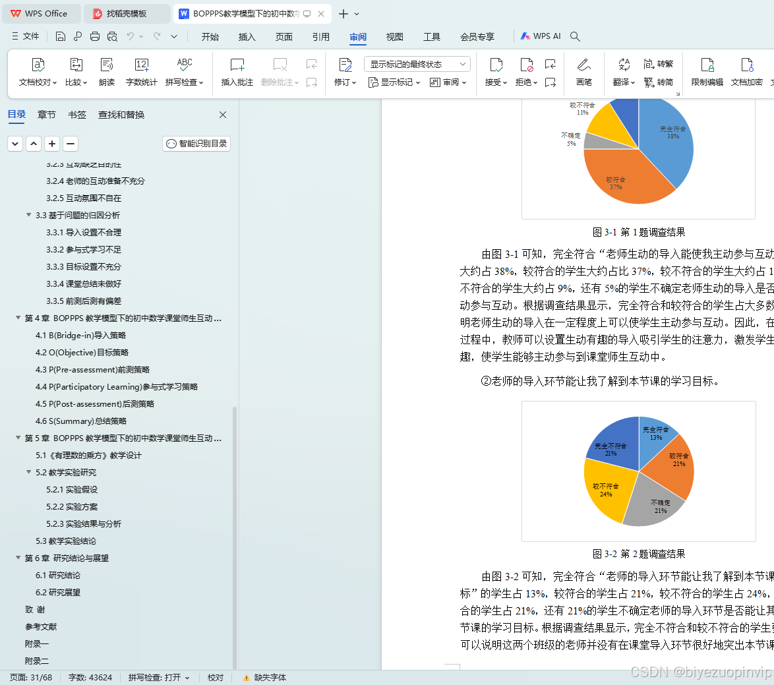This screenshot has width=774, height=685.
Task: Open the 显示标记的最终状态 dropdown
Action: click(417, 64)
